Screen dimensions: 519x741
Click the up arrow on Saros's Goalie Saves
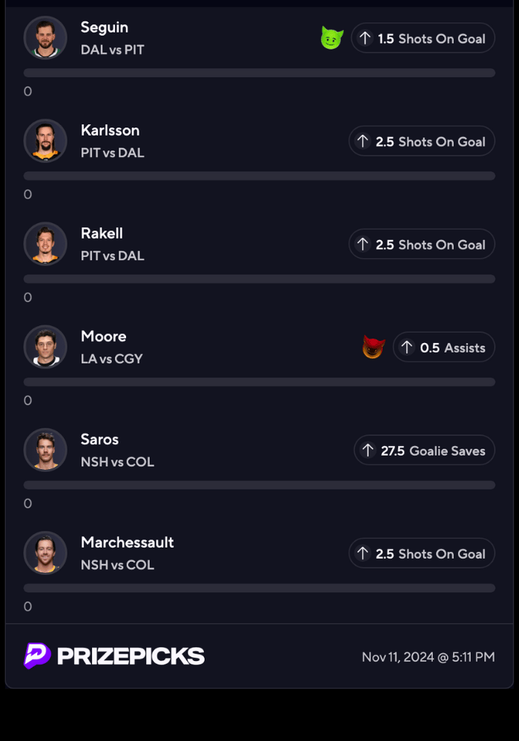[368, 451]
